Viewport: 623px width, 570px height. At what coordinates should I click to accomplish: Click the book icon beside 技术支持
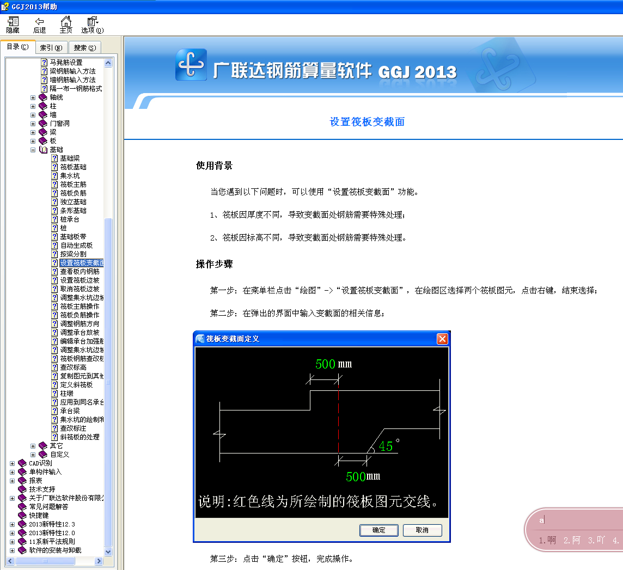pos(22,489)
